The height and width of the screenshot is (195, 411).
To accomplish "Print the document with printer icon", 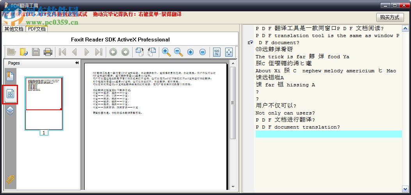I will click(48, 52).
